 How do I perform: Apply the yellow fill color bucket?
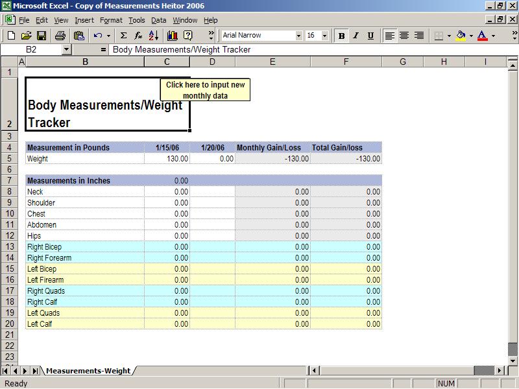(461, 36)
